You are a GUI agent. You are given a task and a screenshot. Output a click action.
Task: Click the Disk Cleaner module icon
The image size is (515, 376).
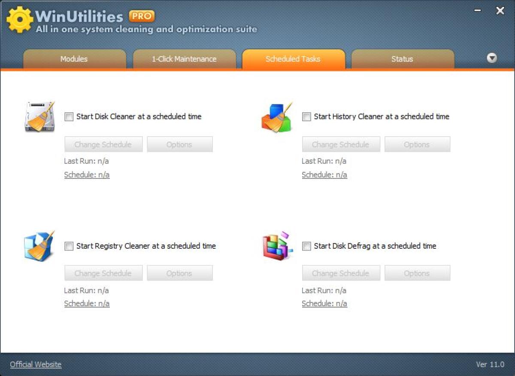click(39, 116)
